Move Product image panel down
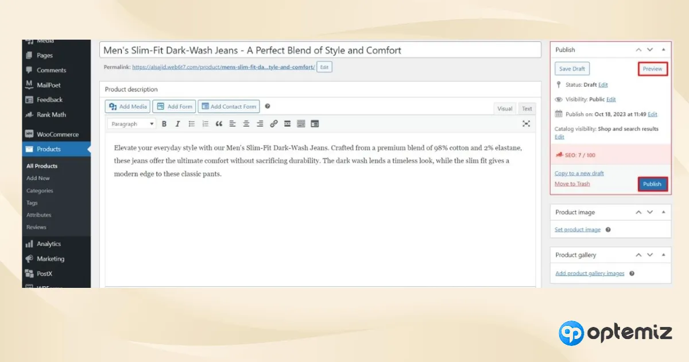The image size is (689, 362). (650, 212)
